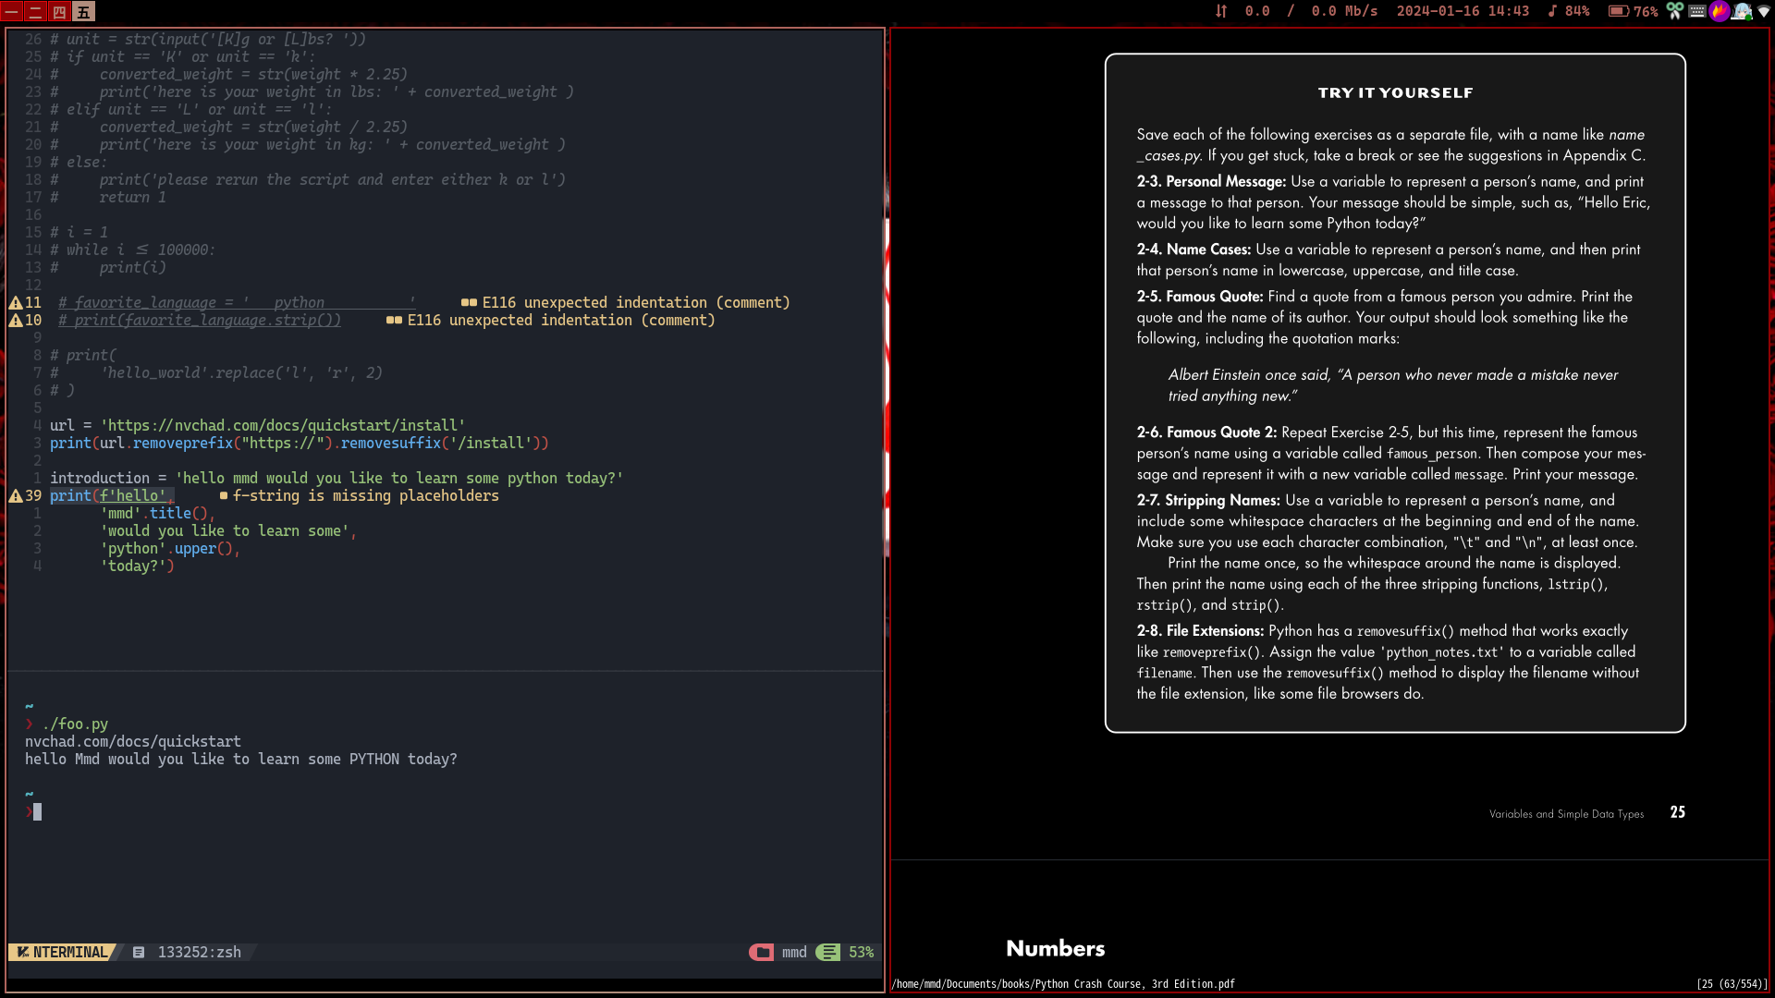The width and height of the screenshot is (1775, 998).
Task: Click the battery status icon
Action: (1618, 11)
